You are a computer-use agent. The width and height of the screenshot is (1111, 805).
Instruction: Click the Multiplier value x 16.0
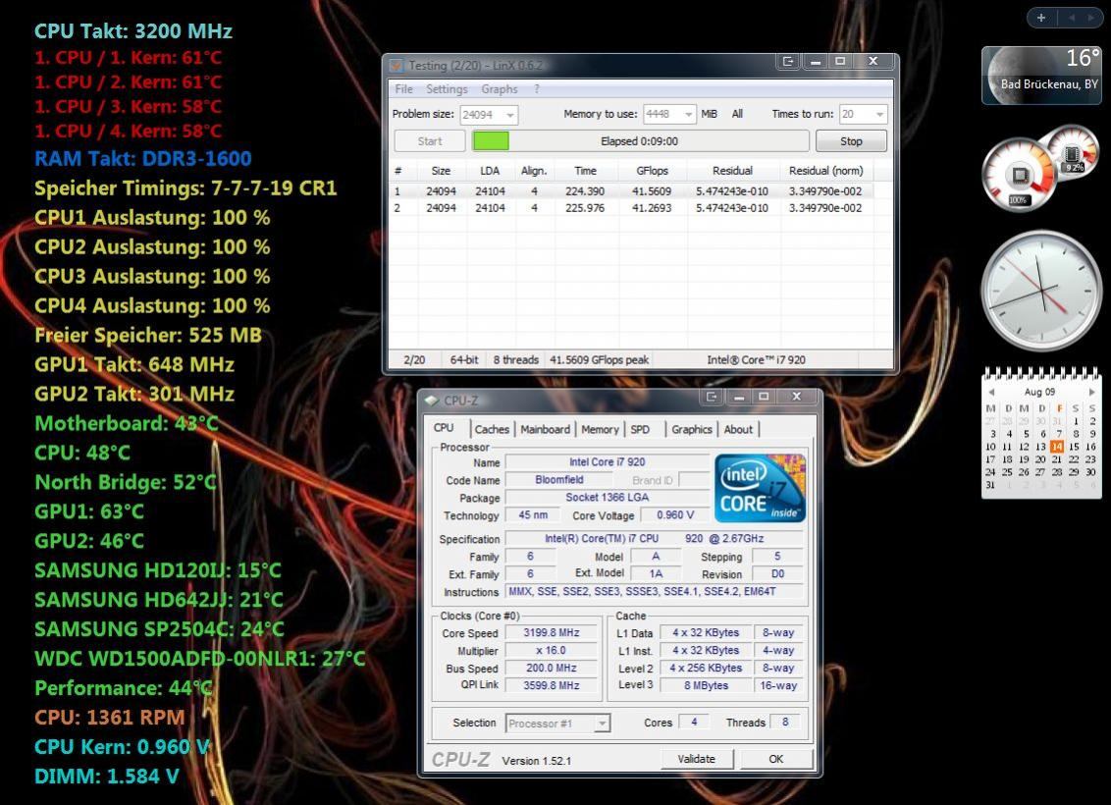[552, 651]
